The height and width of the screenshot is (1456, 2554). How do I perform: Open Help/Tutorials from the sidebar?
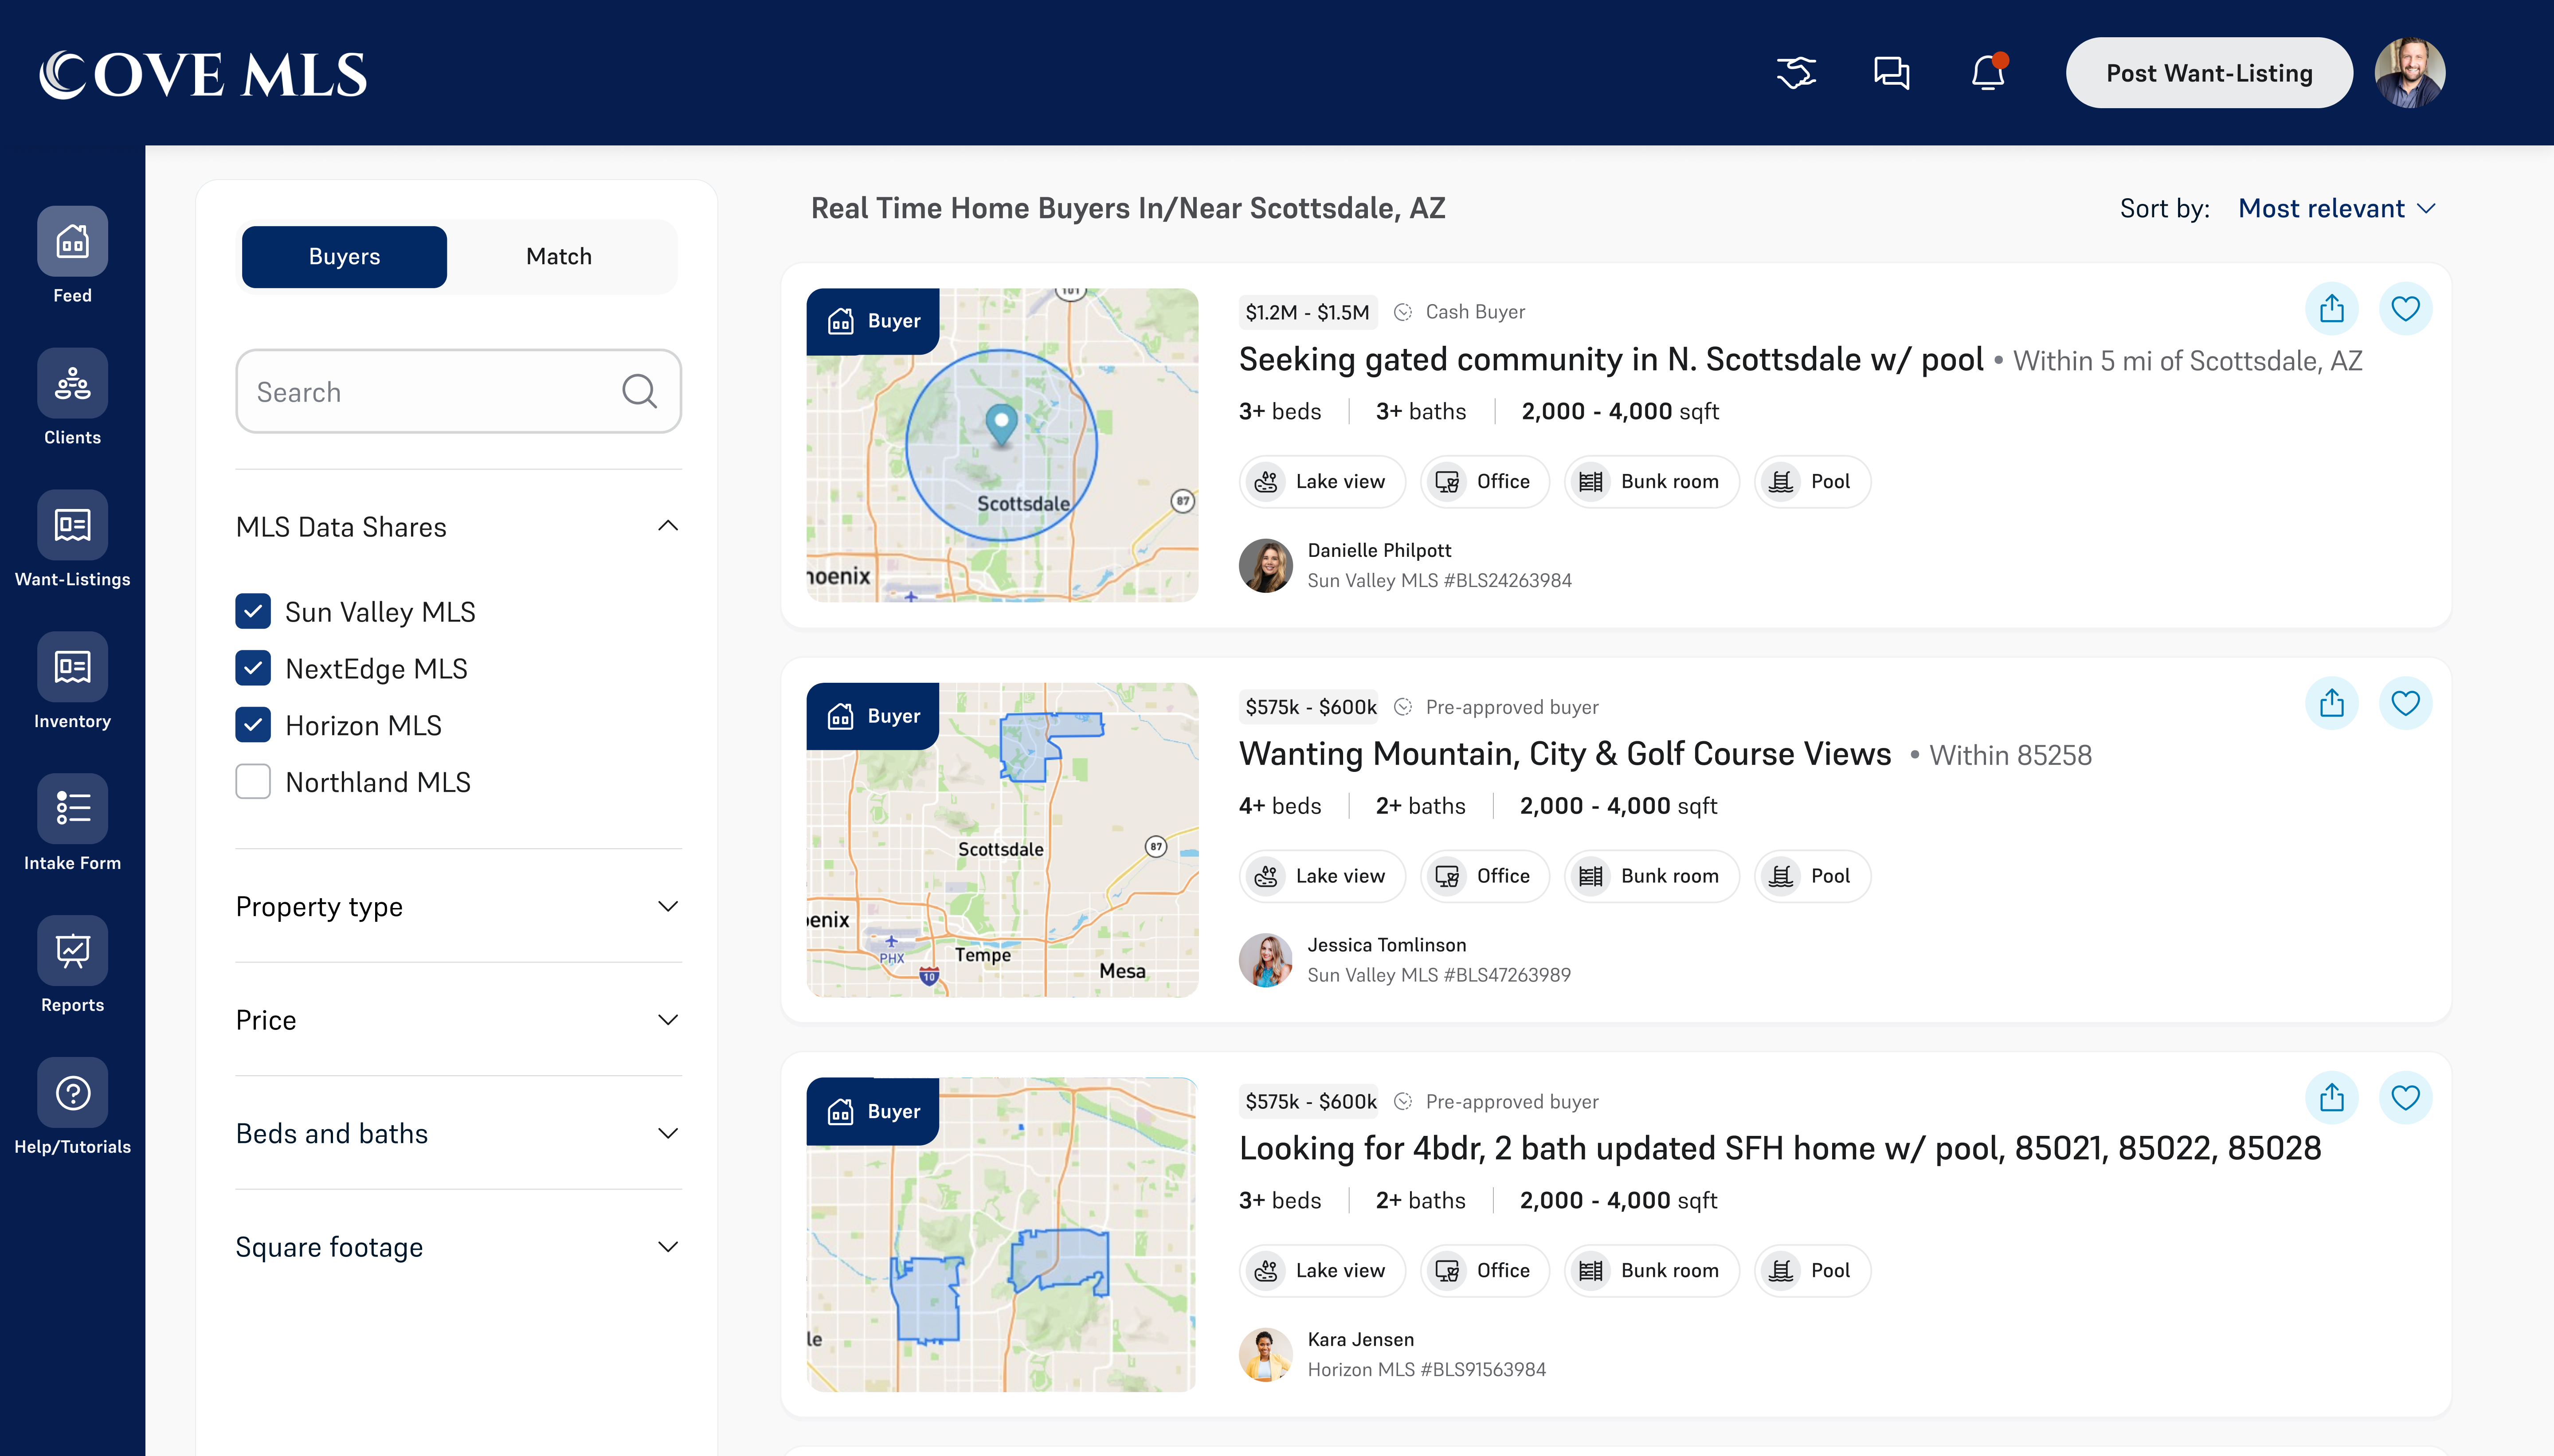72,1093
